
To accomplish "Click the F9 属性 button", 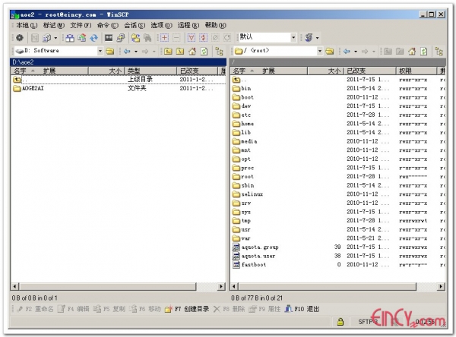I will pyautogui.click(x=264, y=309).
